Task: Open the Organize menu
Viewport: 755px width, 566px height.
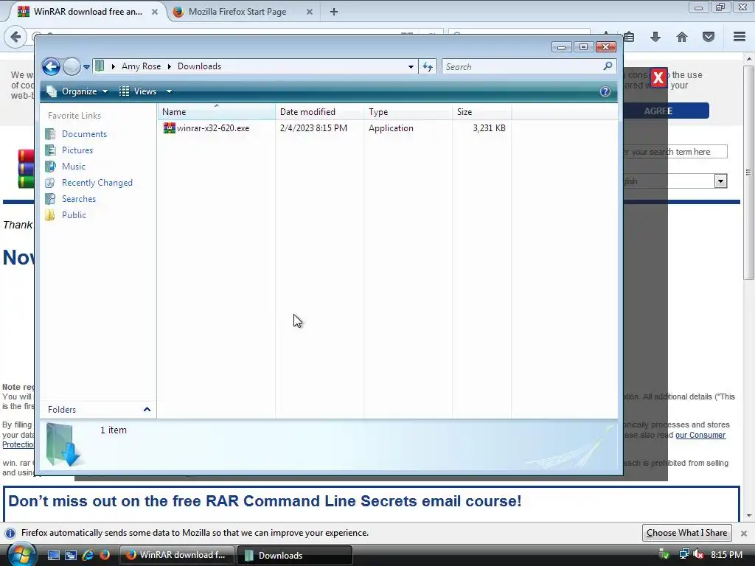Action: coord(77,91)
